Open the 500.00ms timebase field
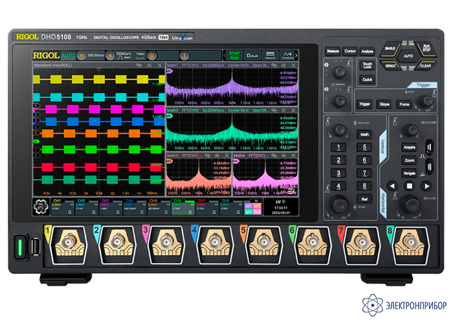This screenshot has height=323, width=453. tap(95, 55)
